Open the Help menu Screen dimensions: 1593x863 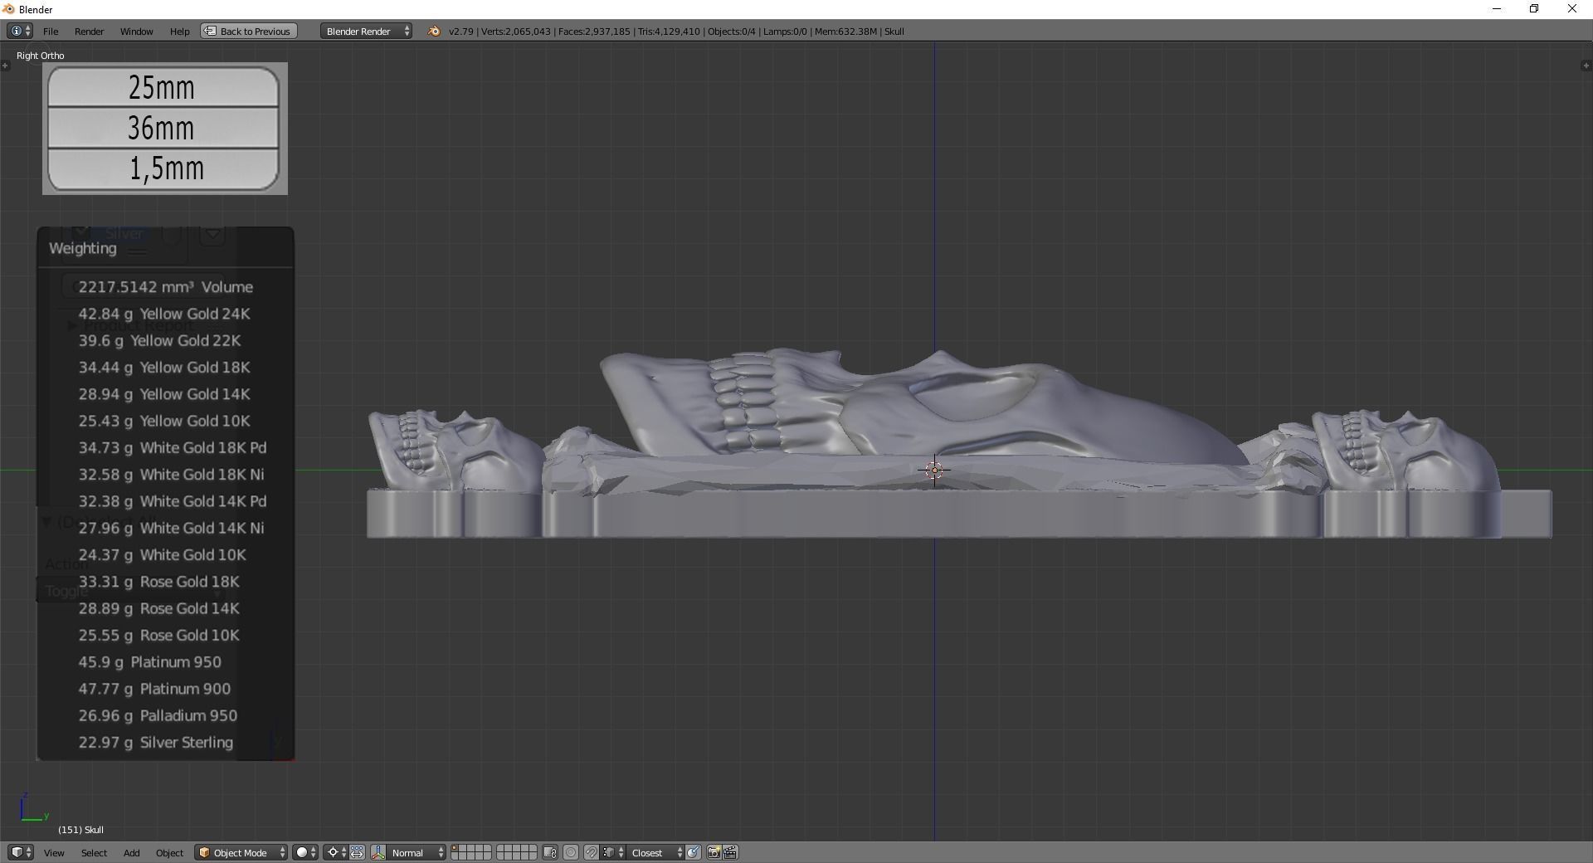click(179, 32)
